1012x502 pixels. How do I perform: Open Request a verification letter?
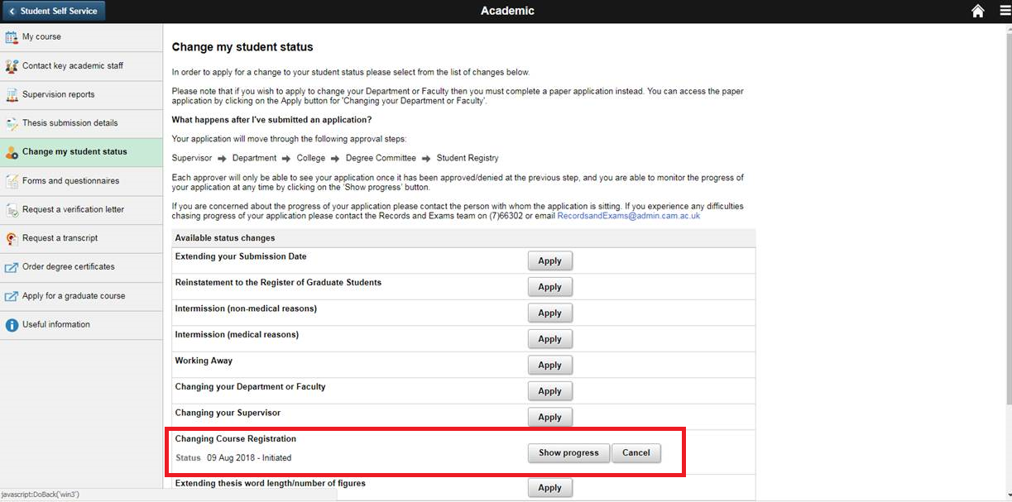point(81,210)
